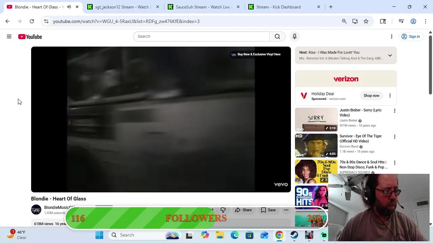The width and height of the screenshot is (433, 243).
Task: Mute the Blondie tab via speaker icon
Action: coord(69,7)
